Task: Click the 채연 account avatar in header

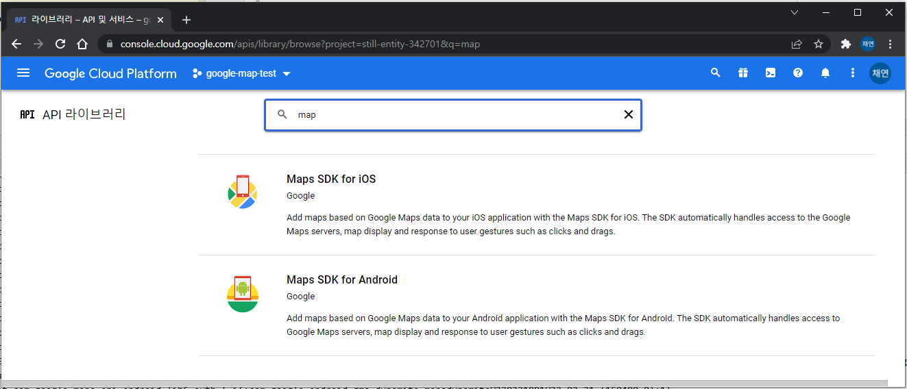Action: (880, 73)
